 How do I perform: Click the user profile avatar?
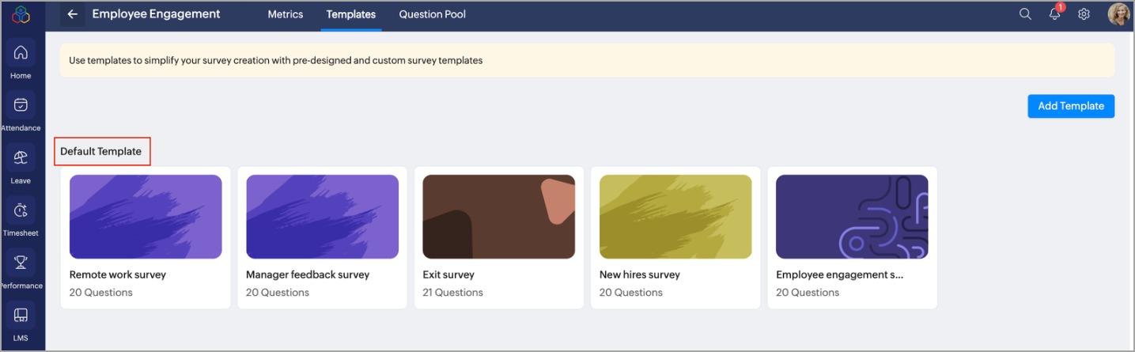coord(1118,14)
